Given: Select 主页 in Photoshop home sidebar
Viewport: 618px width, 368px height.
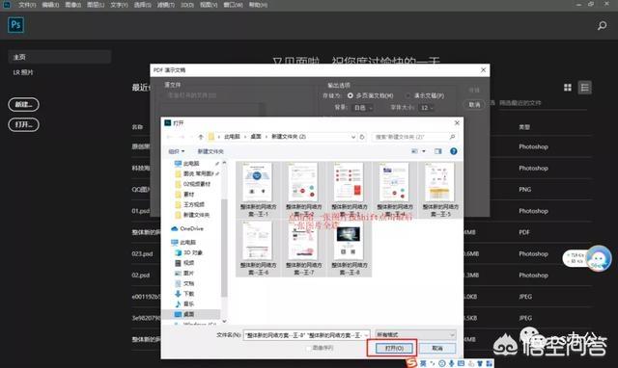Looking at the screenshot, I should 60,57.
